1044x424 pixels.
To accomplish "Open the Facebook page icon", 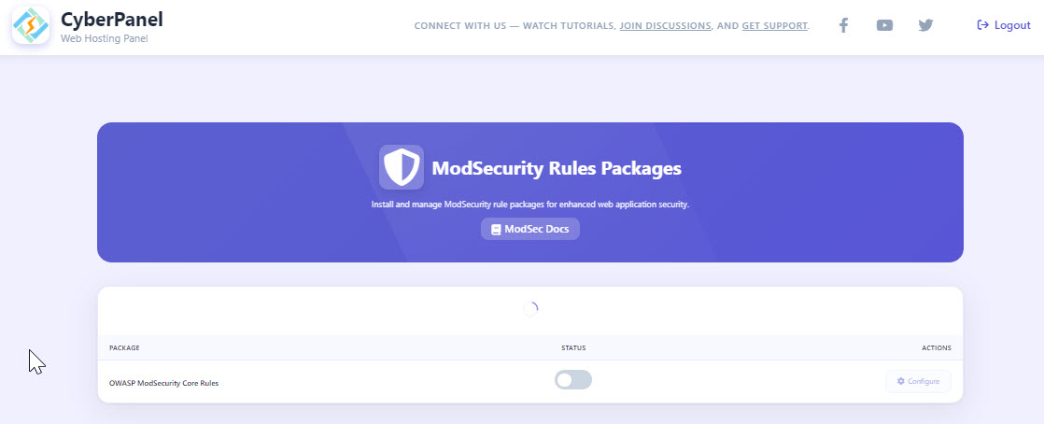I will pos(843,25).
